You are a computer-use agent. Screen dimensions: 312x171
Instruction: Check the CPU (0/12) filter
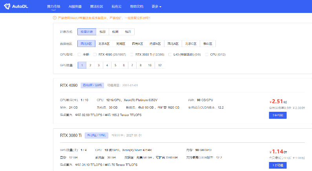coord(206,55)
